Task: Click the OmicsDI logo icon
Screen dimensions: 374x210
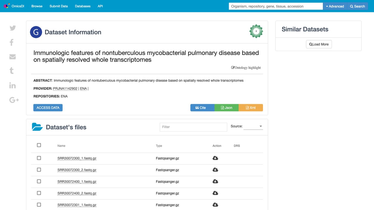Action: [6, 6]
